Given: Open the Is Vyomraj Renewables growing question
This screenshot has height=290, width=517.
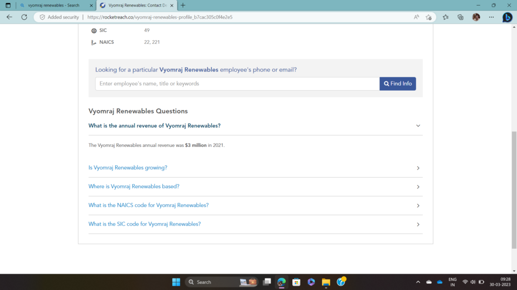Looking at the screenshot, I should click(x=128, y=168).
